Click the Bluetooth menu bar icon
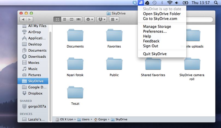 coord(162,3)
